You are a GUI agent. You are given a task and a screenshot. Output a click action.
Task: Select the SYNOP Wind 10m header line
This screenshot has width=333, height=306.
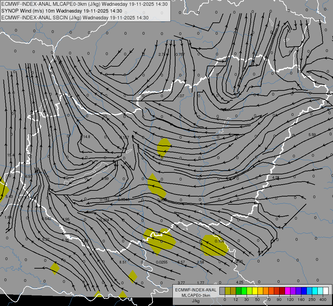[62, 11]
